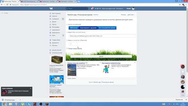Toggle Только члены группы checkbox
188x106 pixels.
[x=67, y=48]
